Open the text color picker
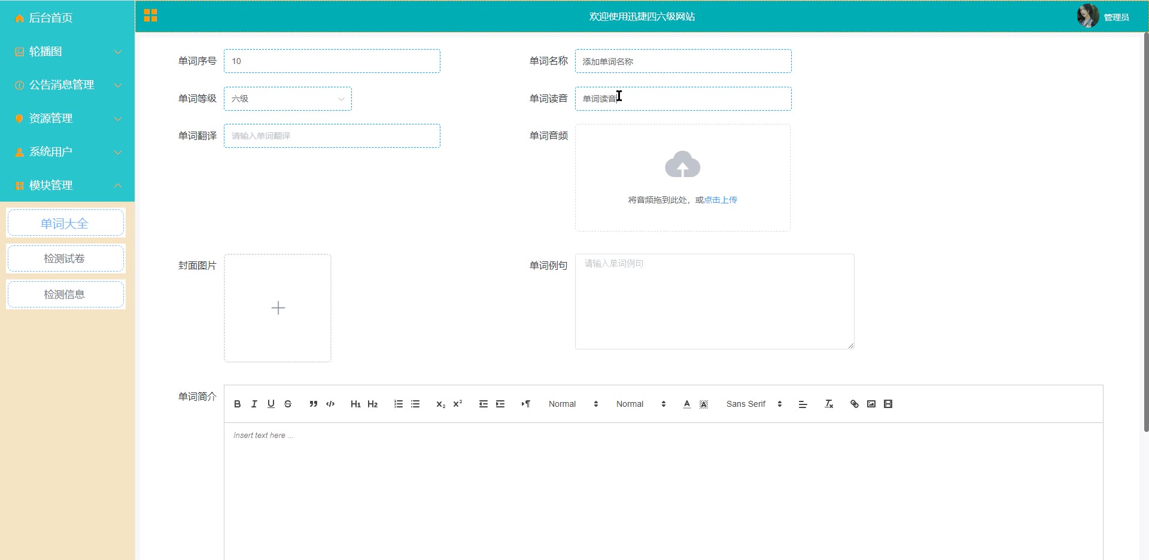The width and height of the screenshot is (1149, 560). (687, 404)
